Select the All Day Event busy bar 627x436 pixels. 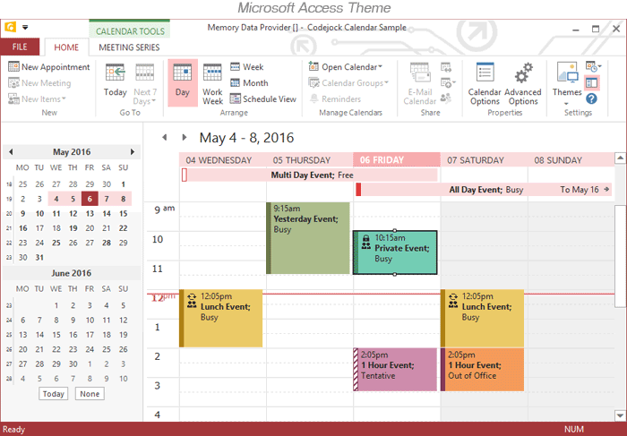coord(484,190)
